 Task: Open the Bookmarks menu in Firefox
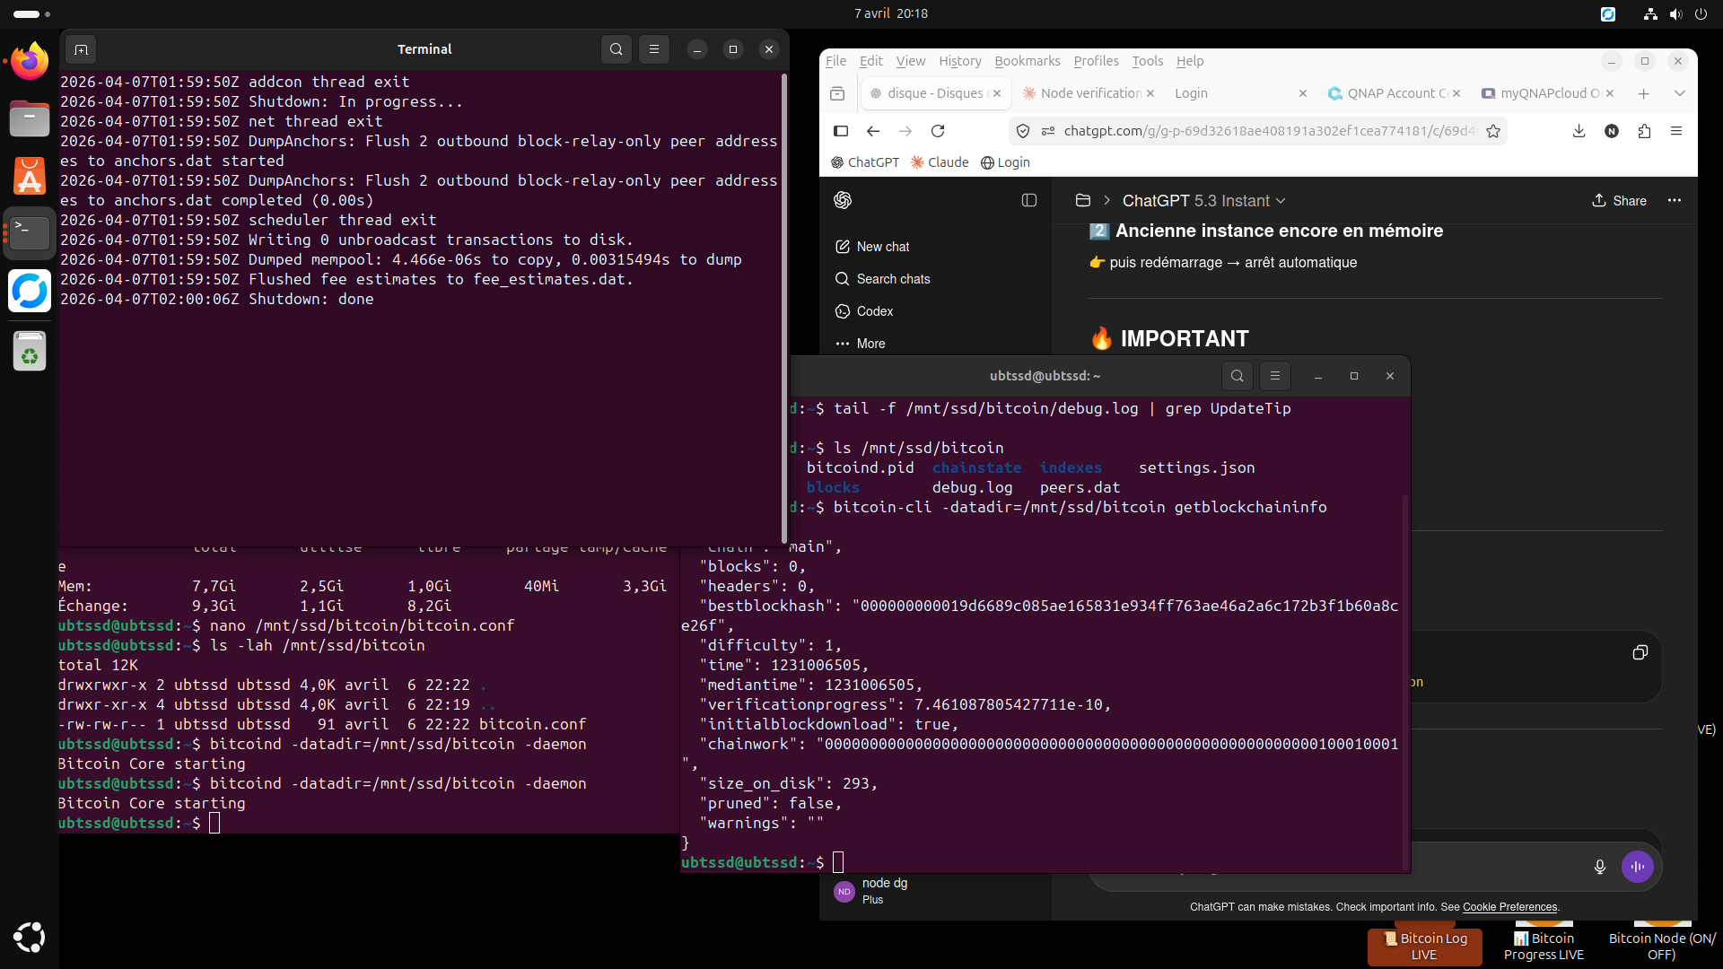coord(1027,61)
